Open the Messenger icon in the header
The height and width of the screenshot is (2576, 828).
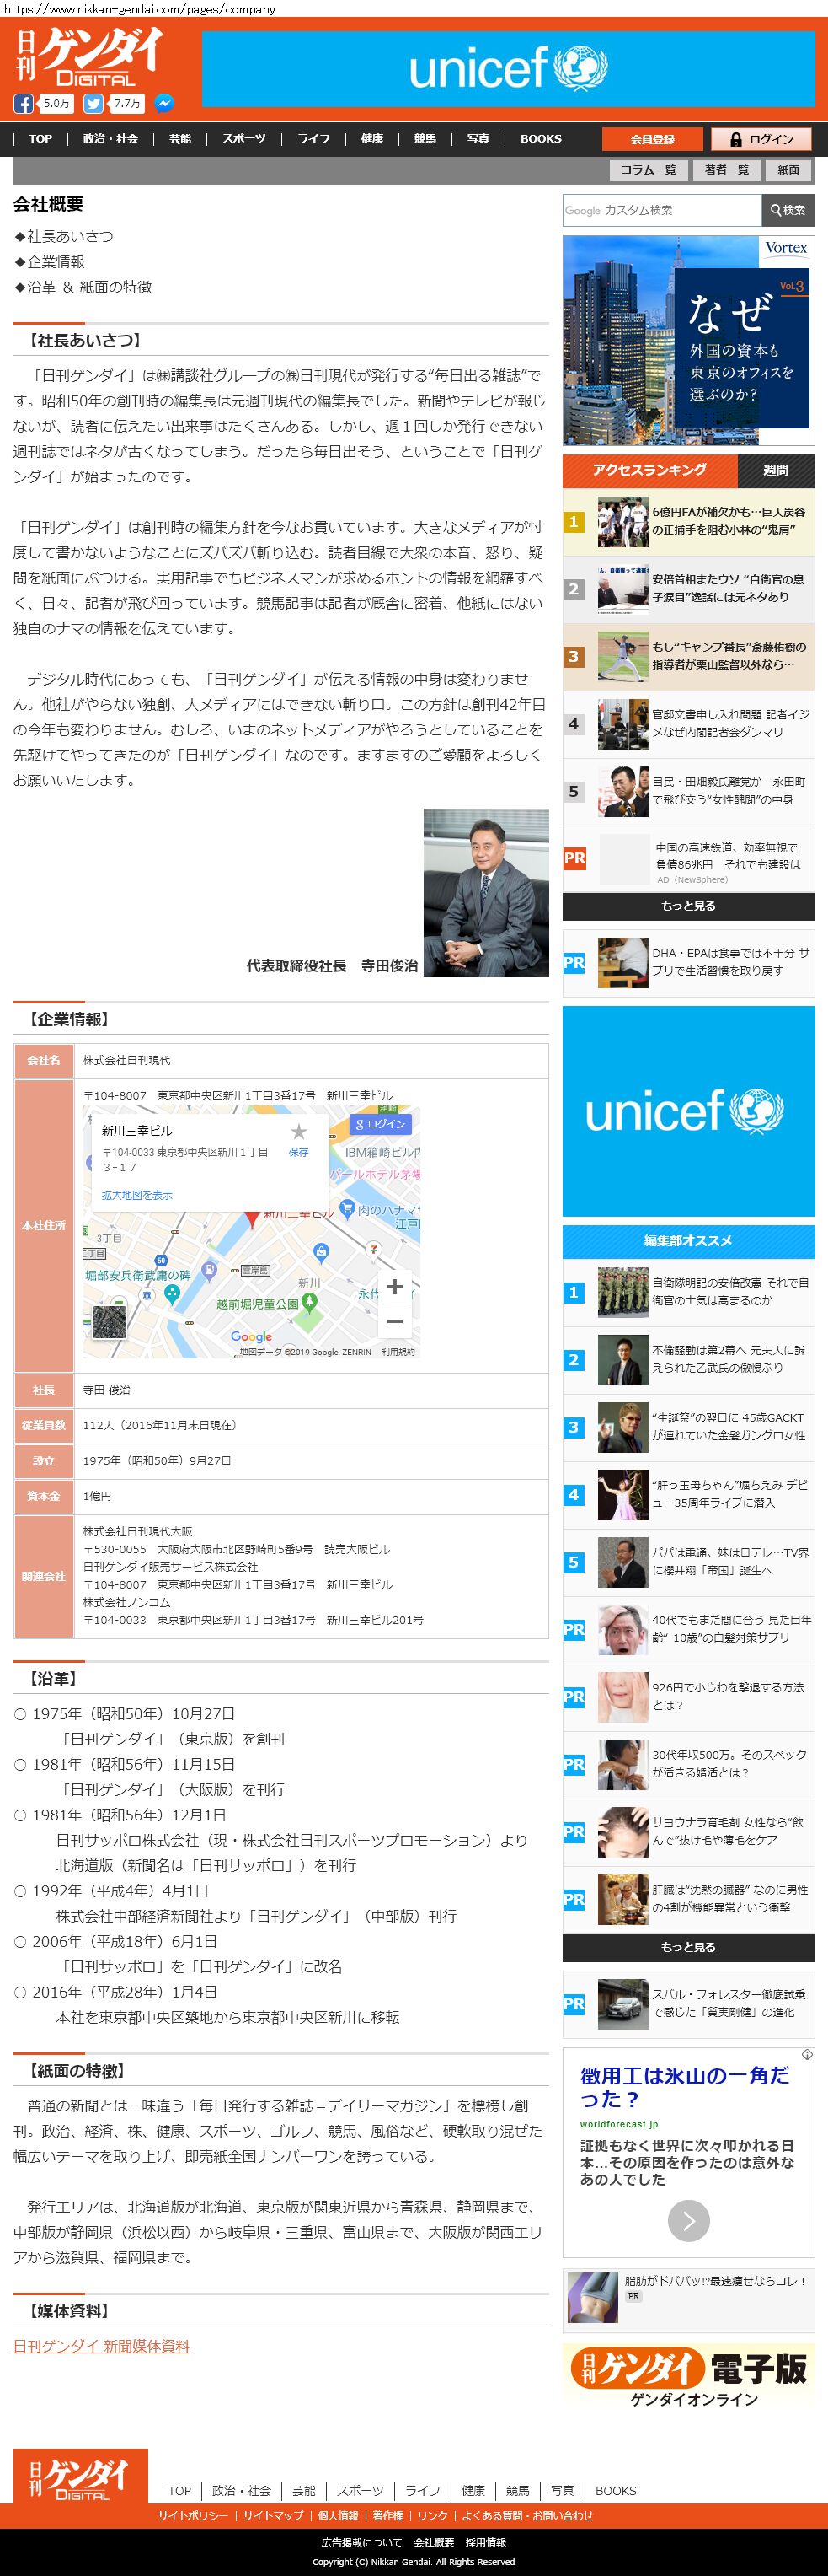click(x=163, y=103)
